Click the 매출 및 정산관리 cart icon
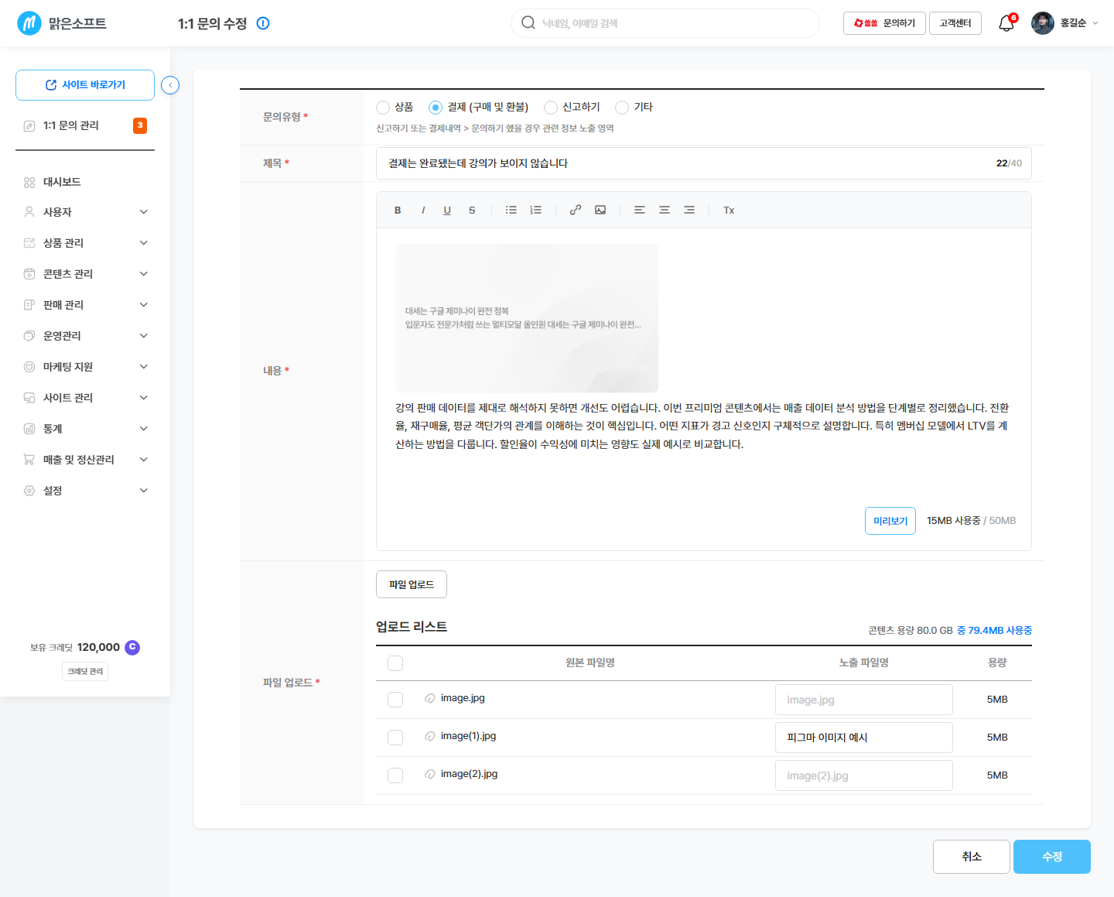The height and width of the screenshot is (897, 1114). pyautogui.click(x=29, y=460)
